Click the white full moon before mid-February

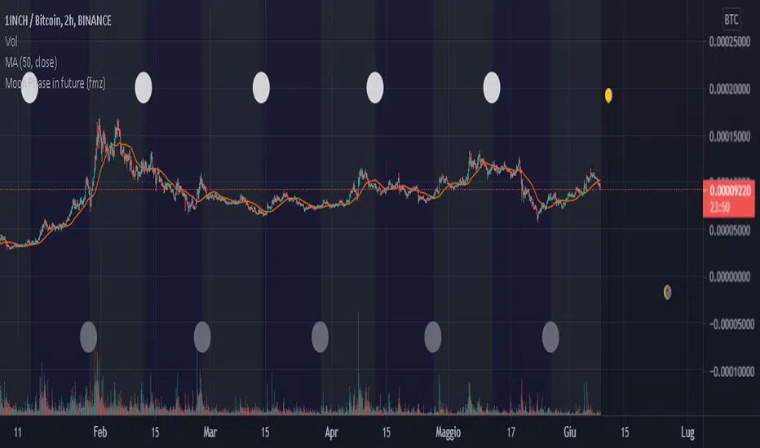coord(144,88)
